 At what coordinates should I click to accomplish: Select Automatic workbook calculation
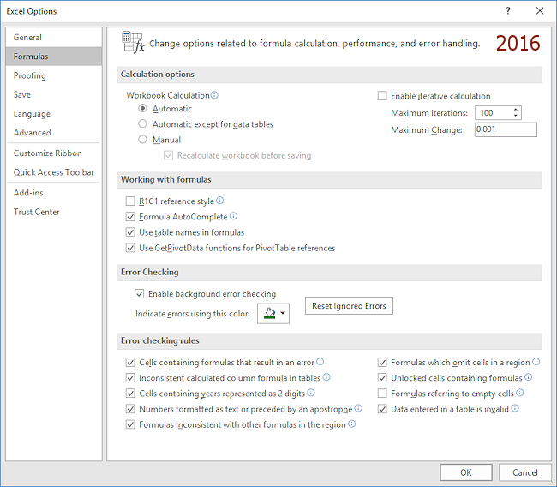click(x=142, y=108)
